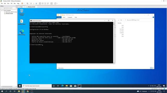The height and width of the screenshot is (93, 167).
Task: Click the Tamaño column header
Action: point(120,23)
